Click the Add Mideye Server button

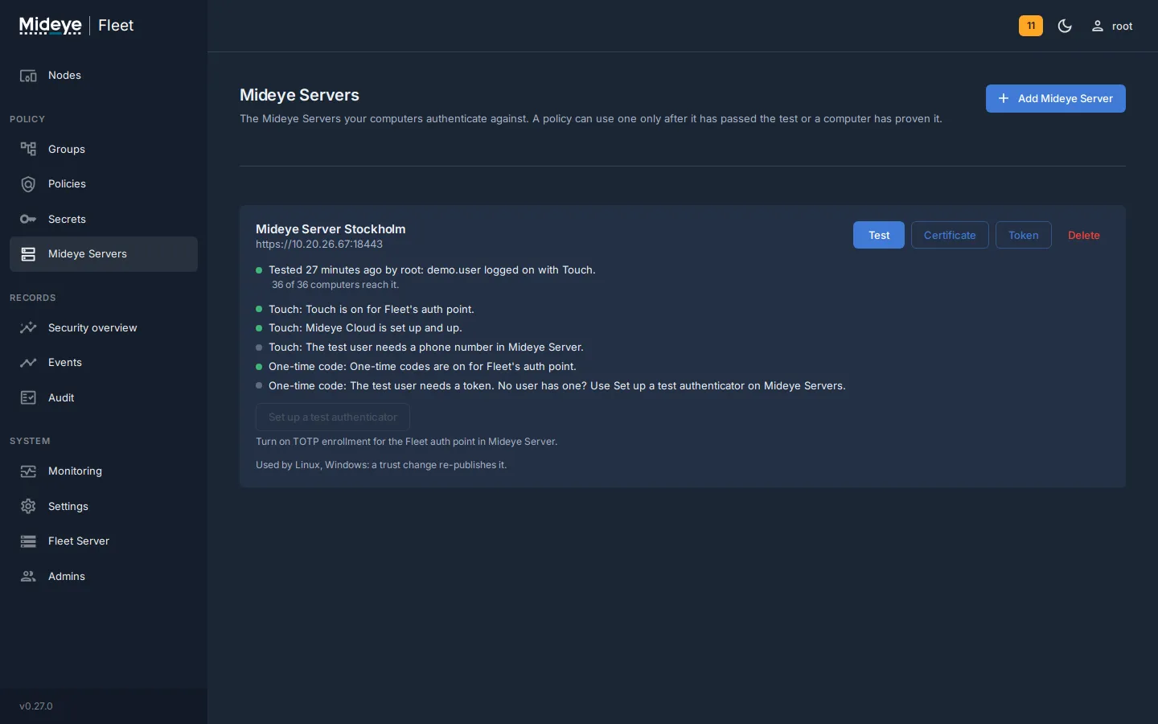click(x=1055, y=98)
